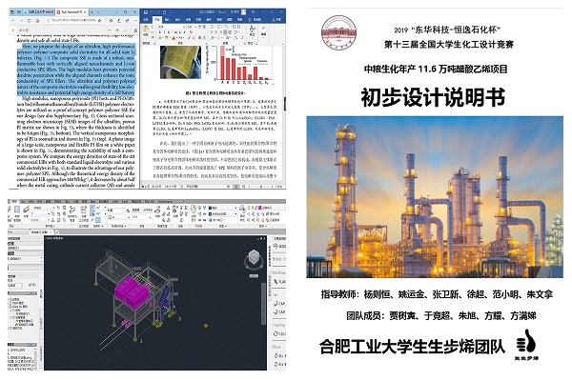Zoom out of the PDF with minus

pos(110,30)
